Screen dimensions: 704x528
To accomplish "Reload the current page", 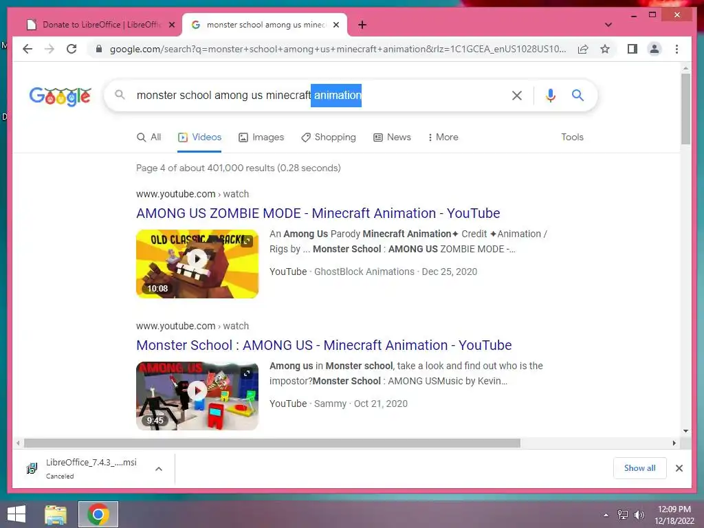I will point(71,49).
